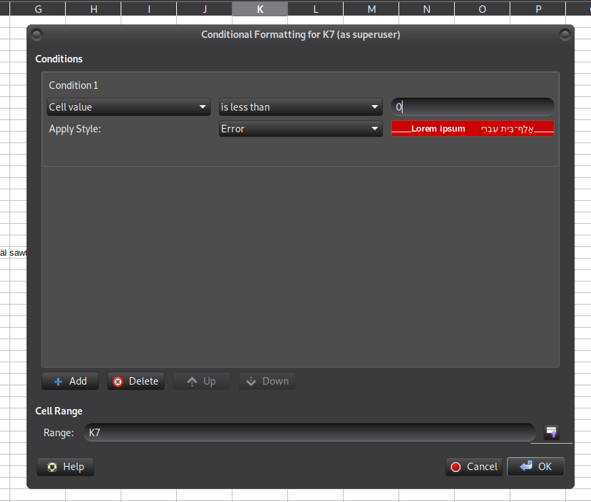Cancel the conditional formatting dialog

point(474,467)
